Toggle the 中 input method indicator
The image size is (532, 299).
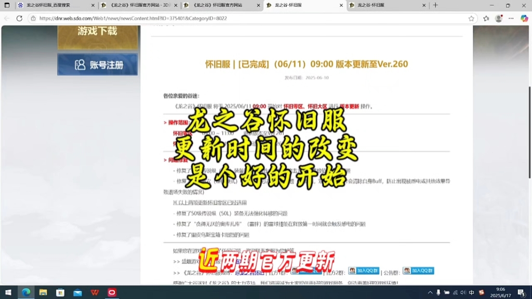(x=472, y=292)
